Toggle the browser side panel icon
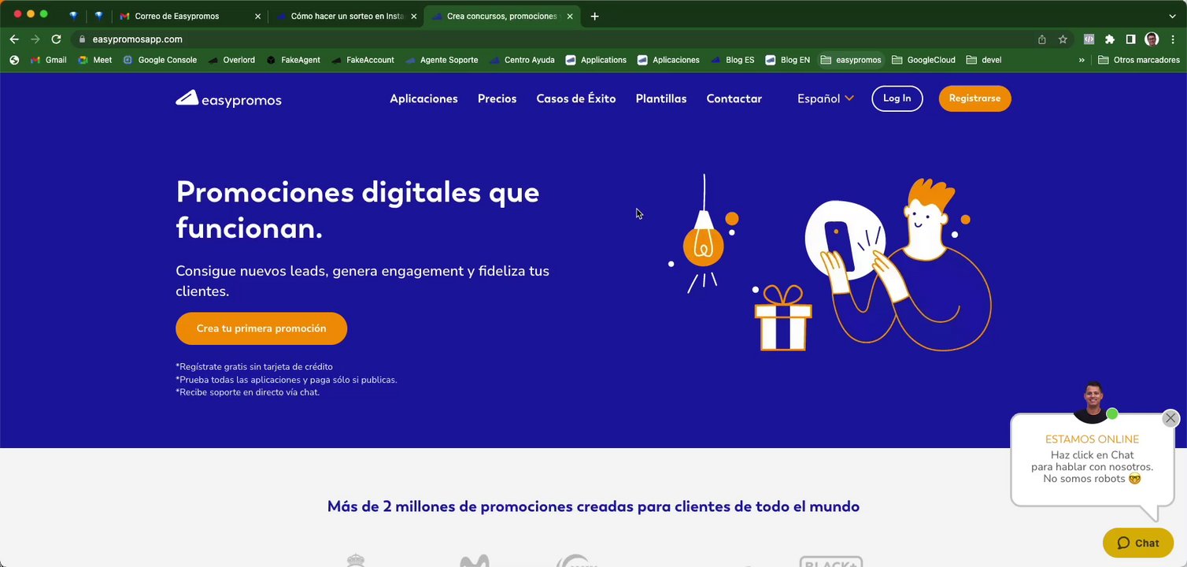 pos(1130,39)
